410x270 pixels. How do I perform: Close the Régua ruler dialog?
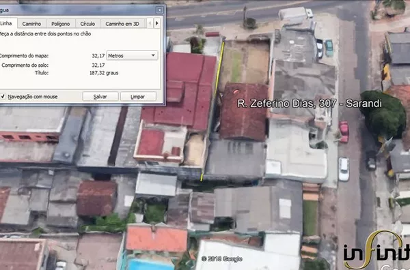(159, 10)
